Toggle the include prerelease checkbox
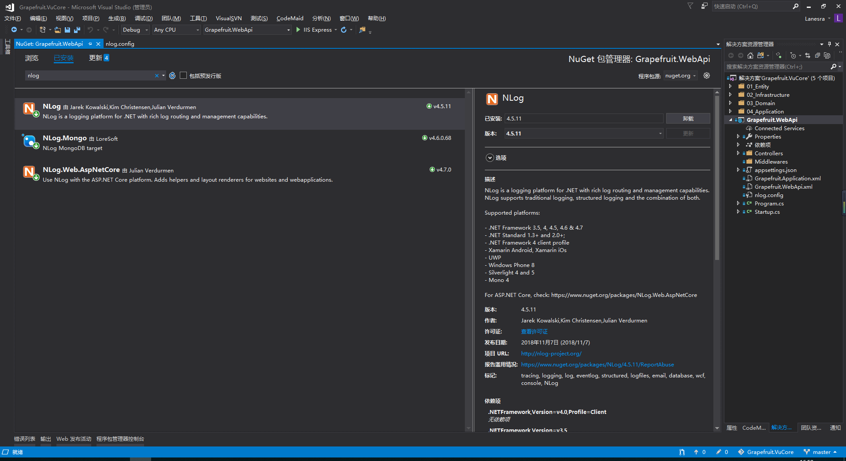Screen dimensions: 846x461 (183, 76)
